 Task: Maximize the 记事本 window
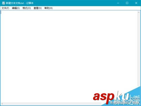tap(127, 3)
